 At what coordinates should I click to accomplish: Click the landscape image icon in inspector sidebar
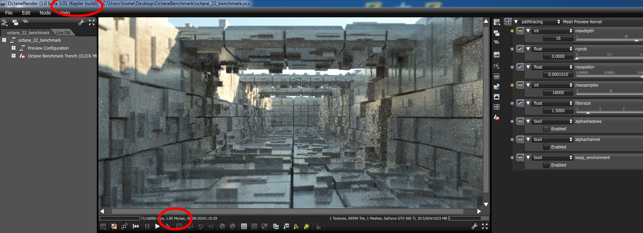pos(497,55)
